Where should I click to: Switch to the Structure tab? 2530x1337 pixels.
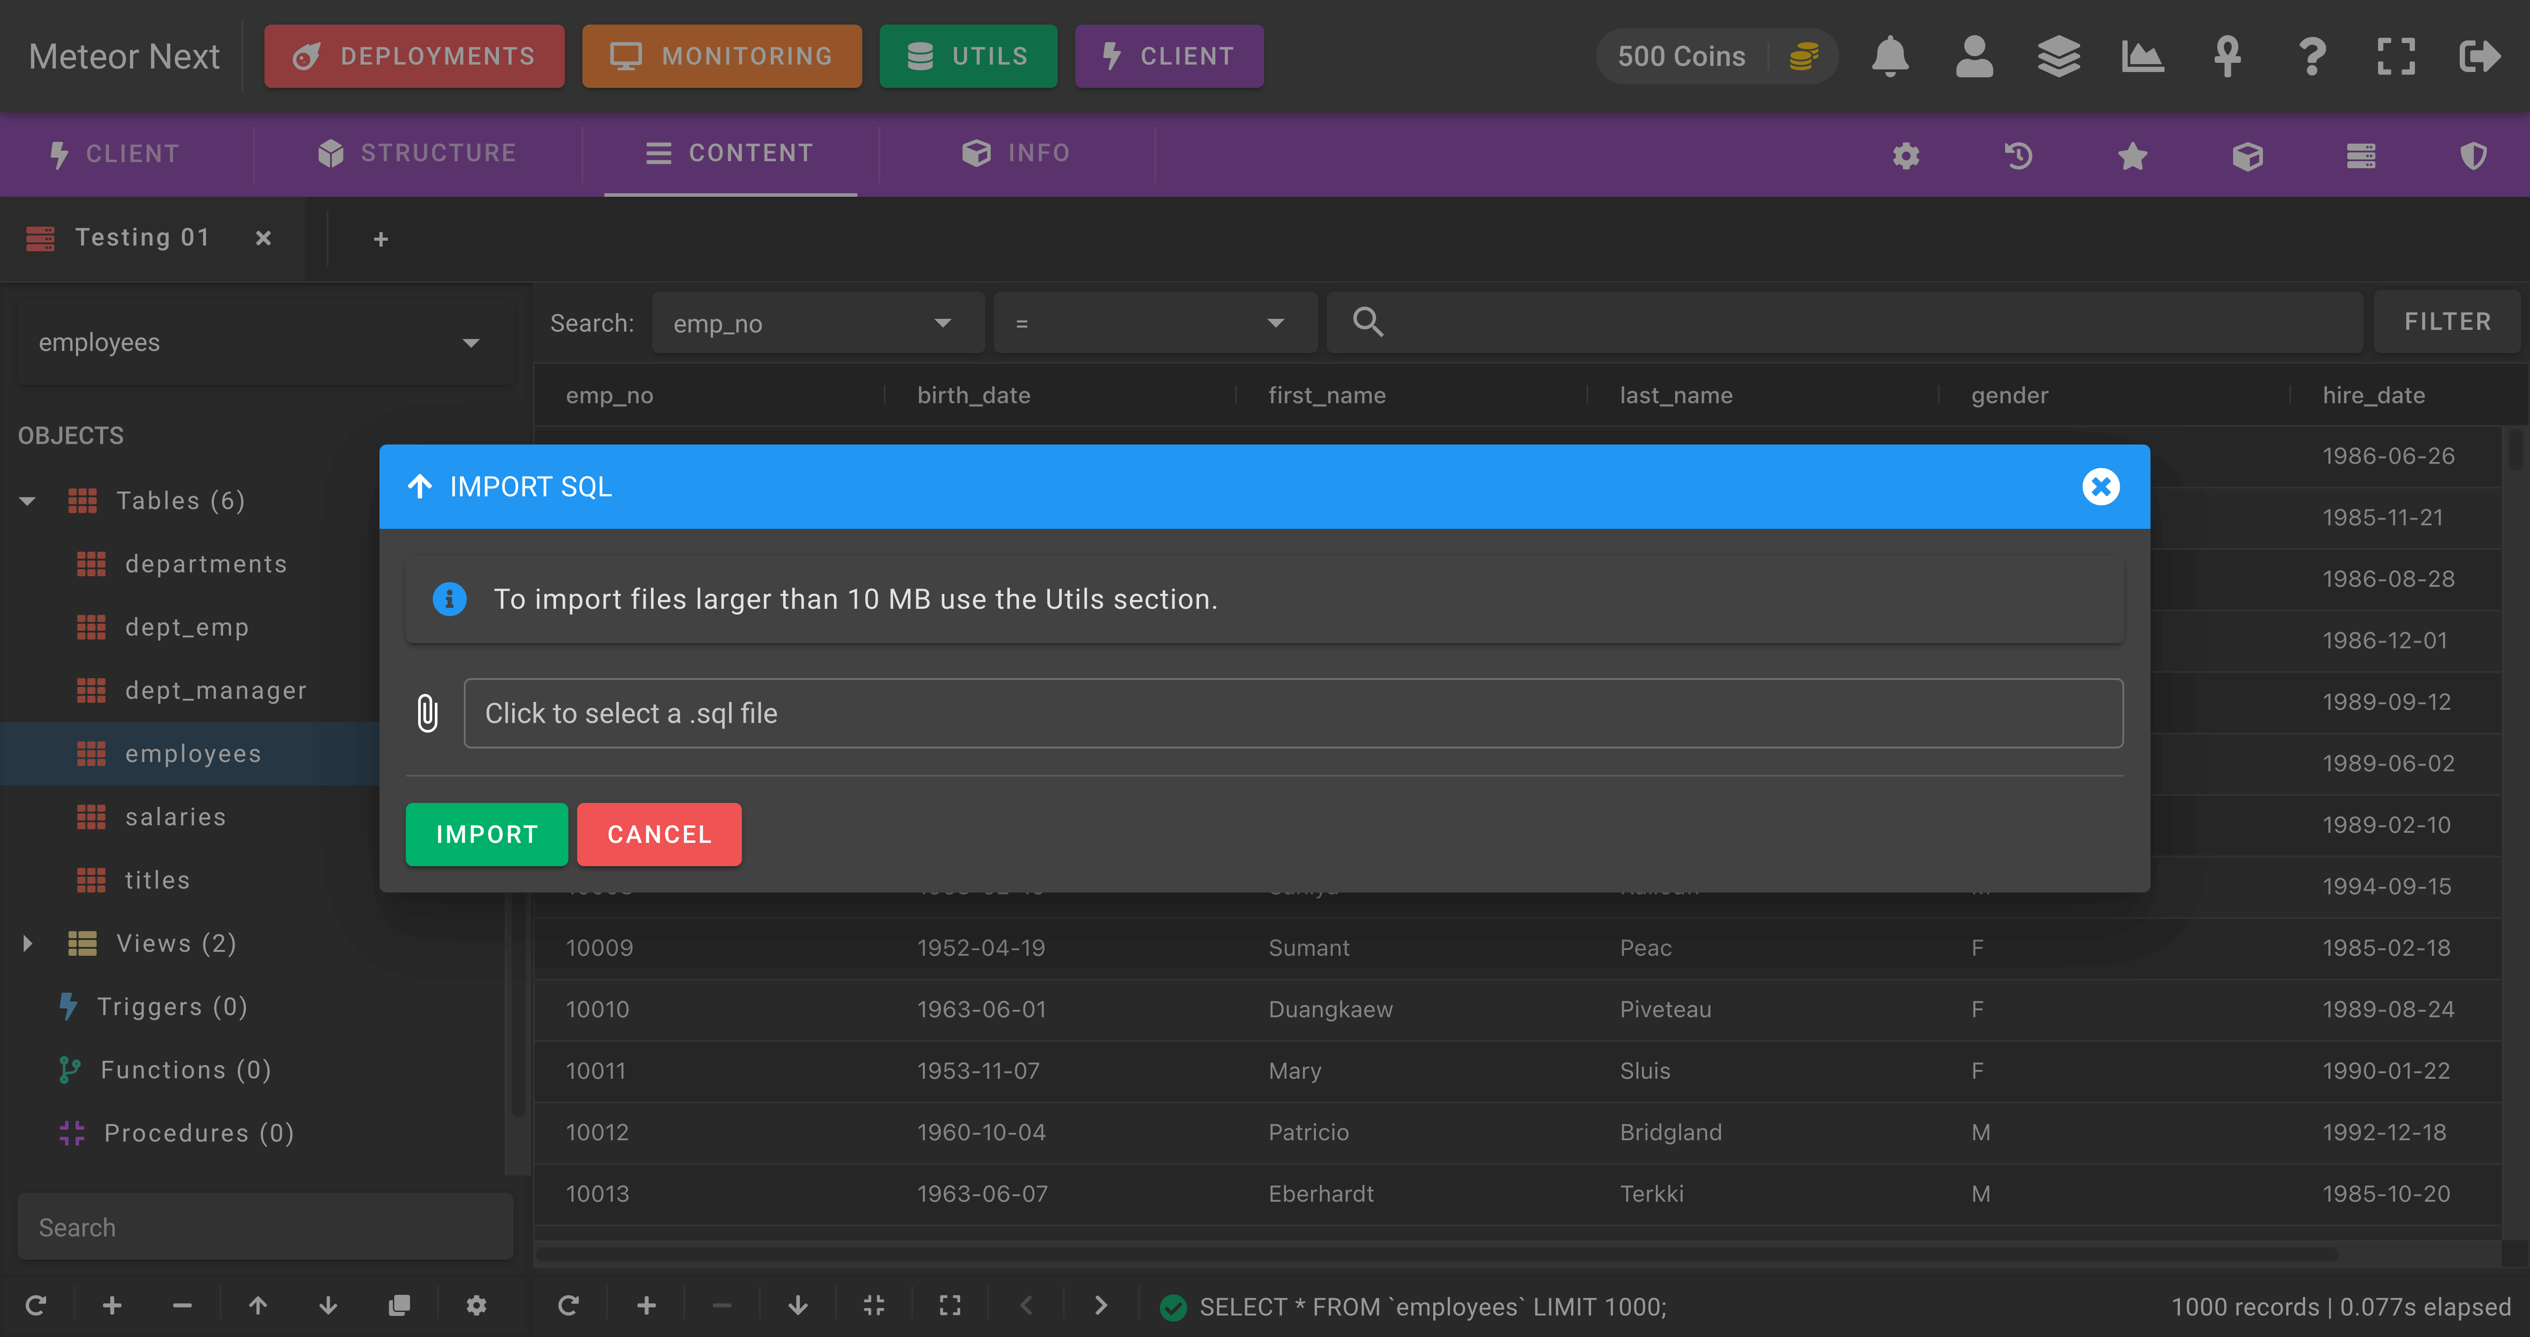click(417, 153)
